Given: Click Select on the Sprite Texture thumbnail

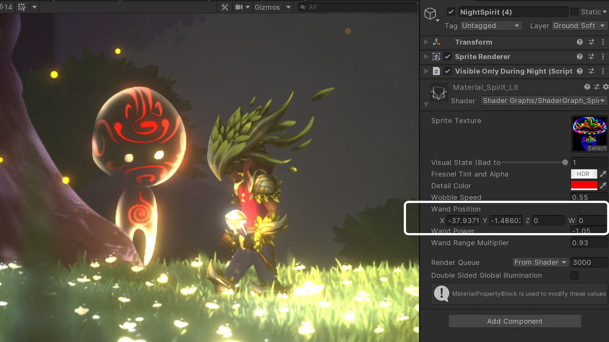Looking at the screenshot, I should tap(597, 148).
